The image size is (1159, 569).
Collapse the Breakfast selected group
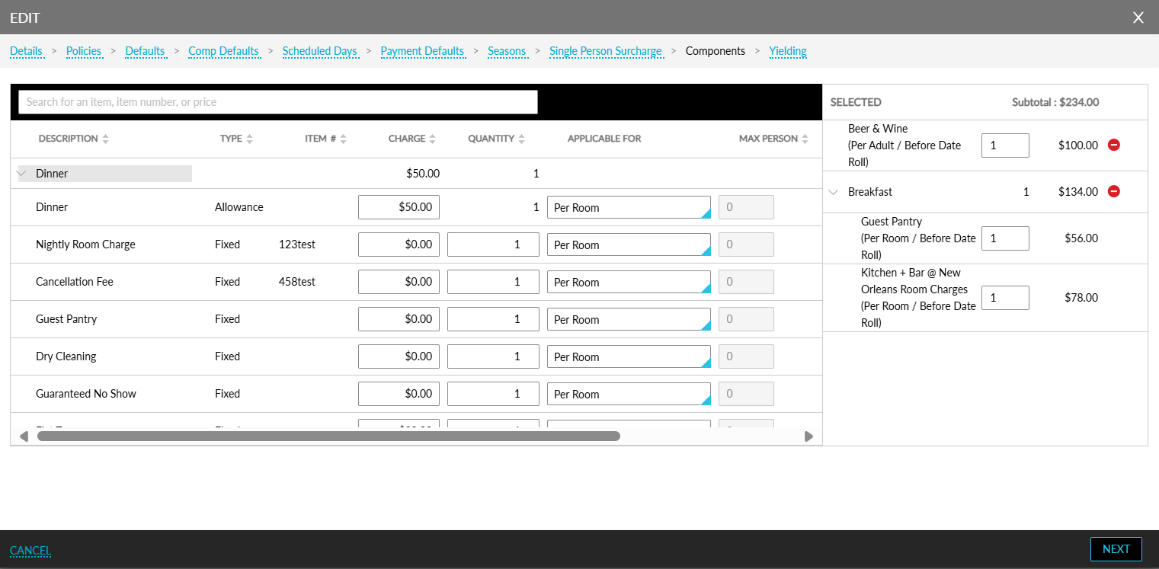click(834, 193)
